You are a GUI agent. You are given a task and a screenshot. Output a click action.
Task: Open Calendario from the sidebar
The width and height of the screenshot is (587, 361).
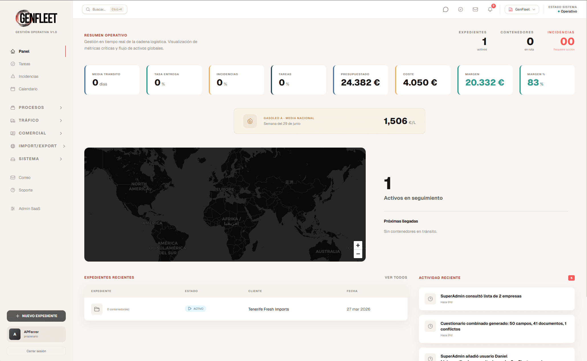click(36, 89)
